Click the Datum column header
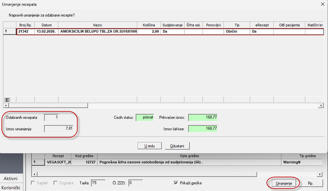 [46, 25]
